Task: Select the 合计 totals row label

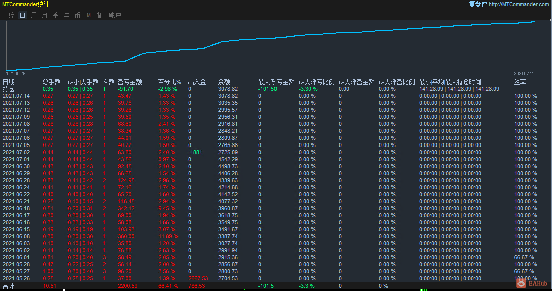Action: click(x=9, y=286)
